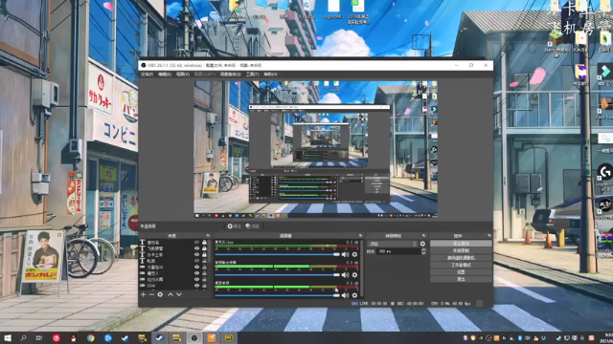Viewport: 613px width, 344px height.
Task: Open the 场景集合 menu
Action: pyautogui.click(x=230, y=75)
